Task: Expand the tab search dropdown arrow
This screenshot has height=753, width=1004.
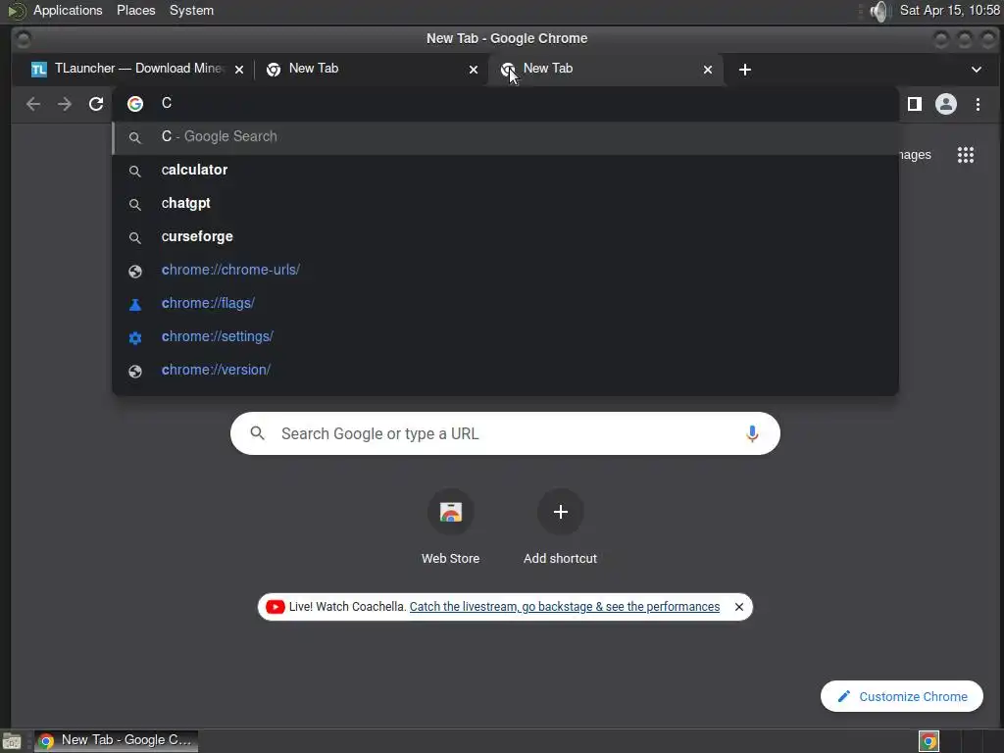Action: point(977,70)
